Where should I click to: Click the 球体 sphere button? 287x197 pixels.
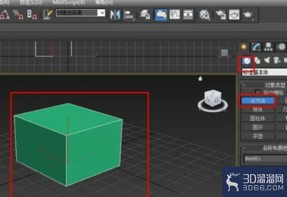tap(258, 109)
